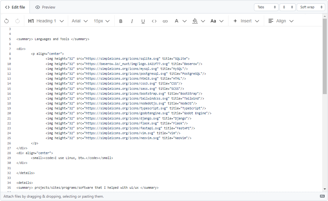Click line number 20 in the gutter

[x=9, y=113]
